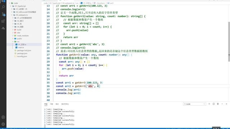Click the terminal cursor prompt line
This screenshot has height=129, width=230.
(x=45, y=126)
